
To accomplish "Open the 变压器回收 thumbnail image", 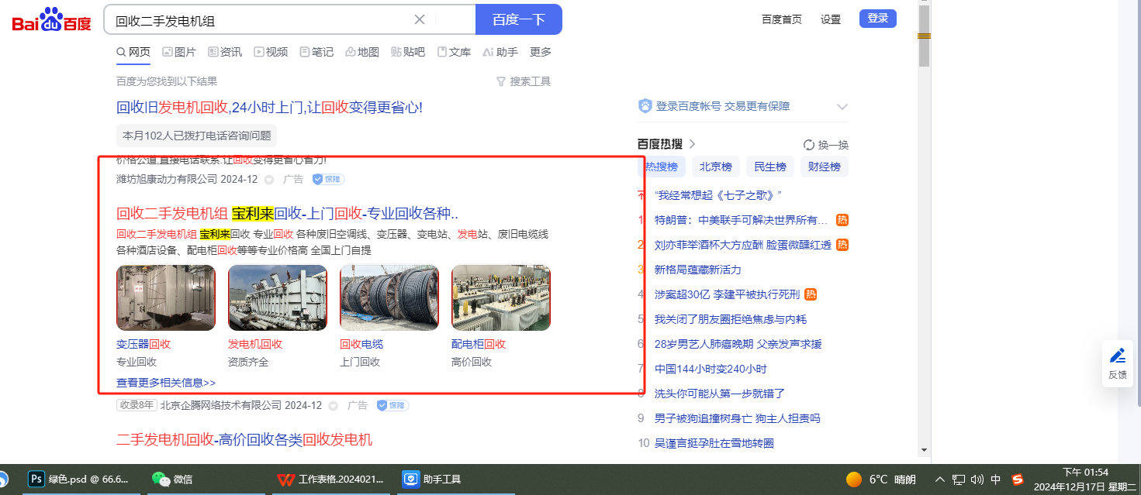I will point(166,298).
